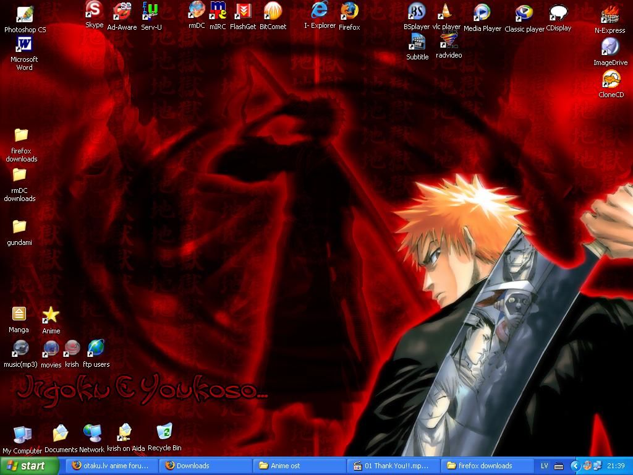Open the Manga desktop icon
This screenshot has width=633, height=475.
(19, 314)
